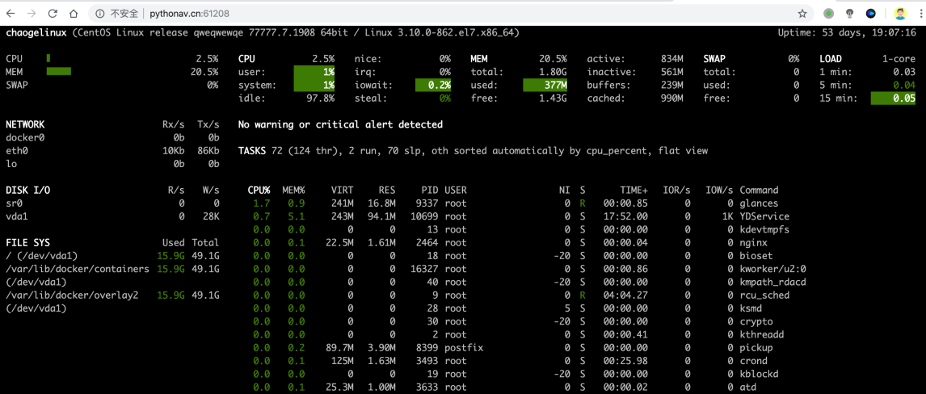Select the crond process name
The height and width of the screenshot is (394, 926).
754,360
